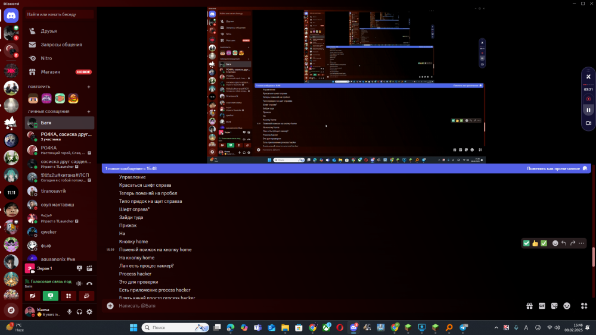This screenshot has width=596, height=335.
Task: Open DM with соуп мактавиш
Action: (60, 205)
